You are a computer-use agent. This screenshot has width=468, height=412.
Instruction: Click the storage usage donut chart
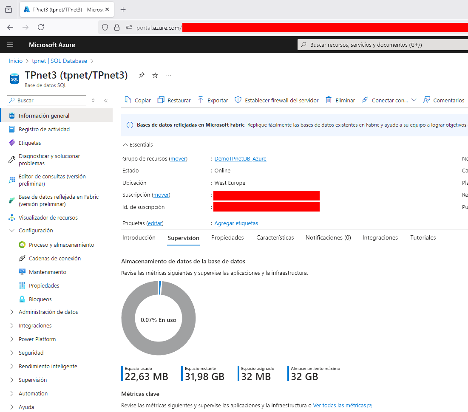tap(159, 318)
